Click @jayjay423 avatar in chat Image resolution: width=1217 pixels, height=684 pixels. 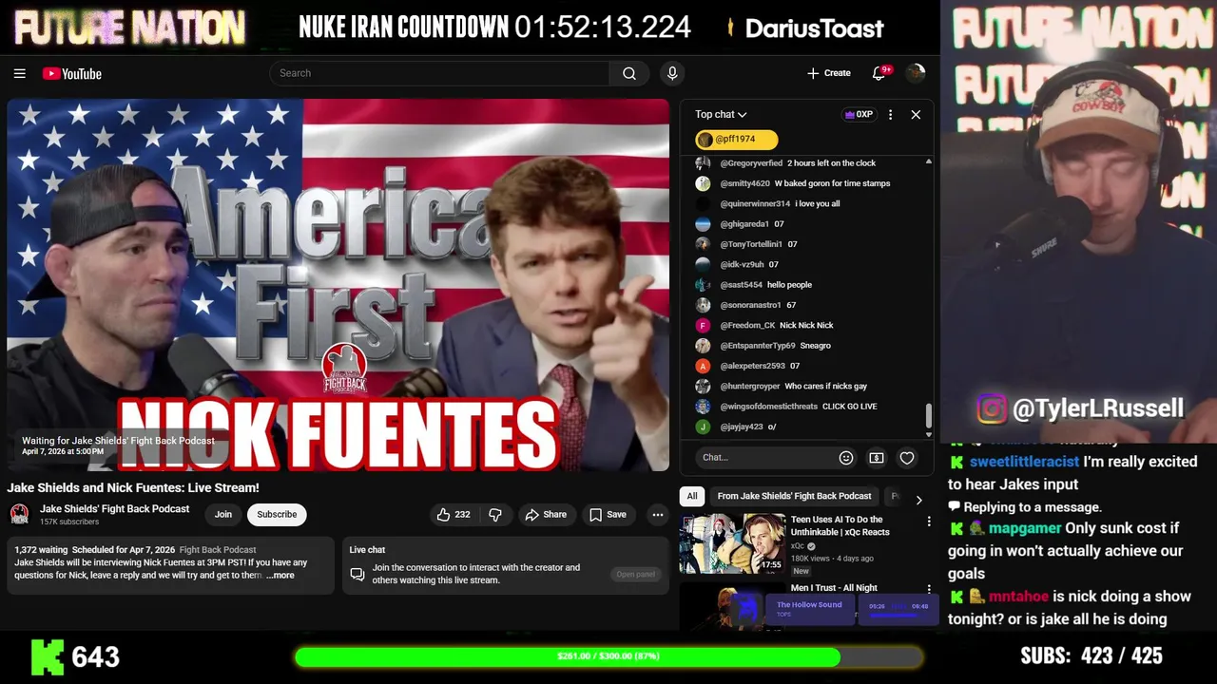click(703, 427)
